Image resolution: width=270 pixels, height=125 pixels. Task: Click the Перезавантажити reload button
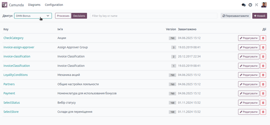[x=235, y=16]
